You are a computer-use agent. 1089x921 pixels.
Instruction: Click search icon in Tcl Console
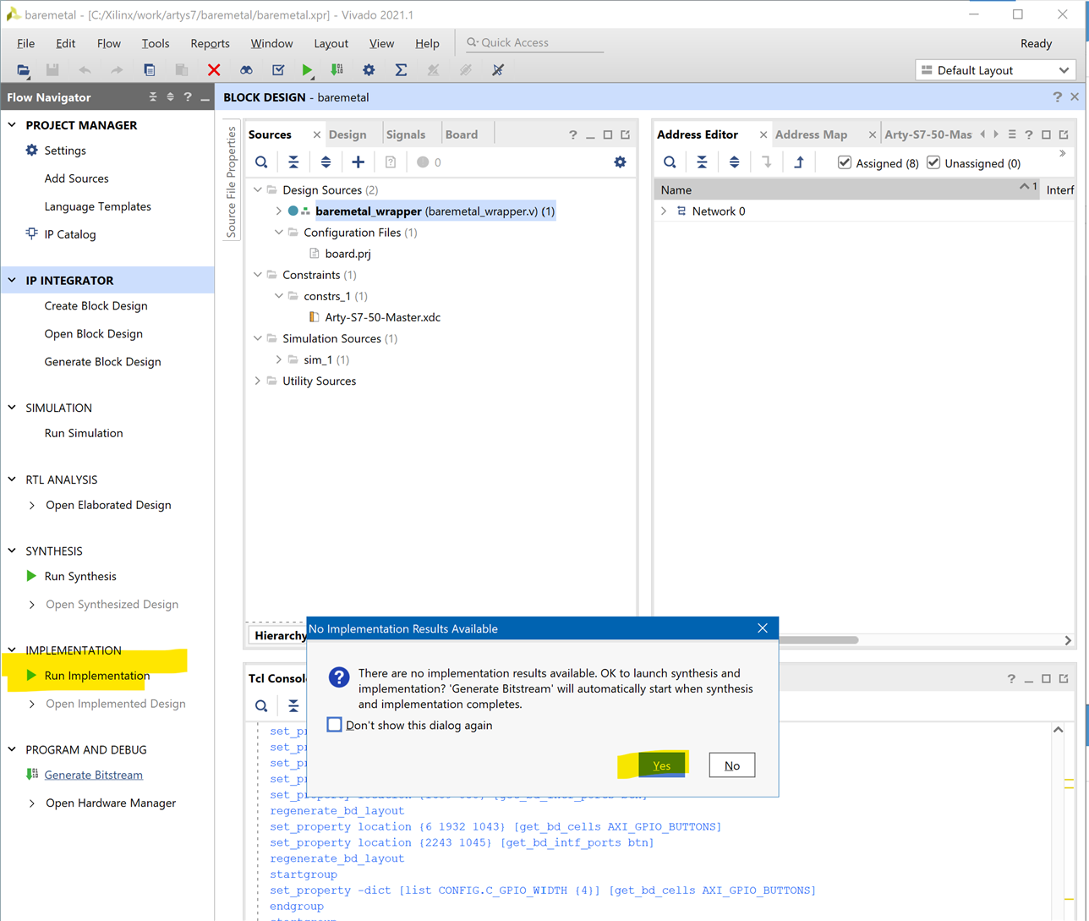(261, 705)
